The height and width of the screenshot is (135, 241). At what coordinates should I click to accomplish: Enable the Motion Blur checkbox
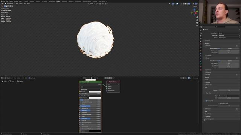coord(206,85)
